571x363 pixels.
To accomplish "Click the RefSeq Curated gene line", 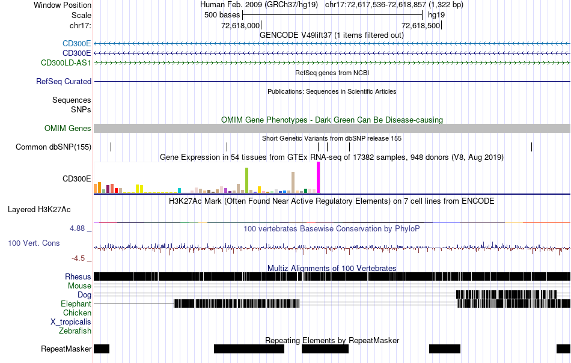I will coord(332,81).
